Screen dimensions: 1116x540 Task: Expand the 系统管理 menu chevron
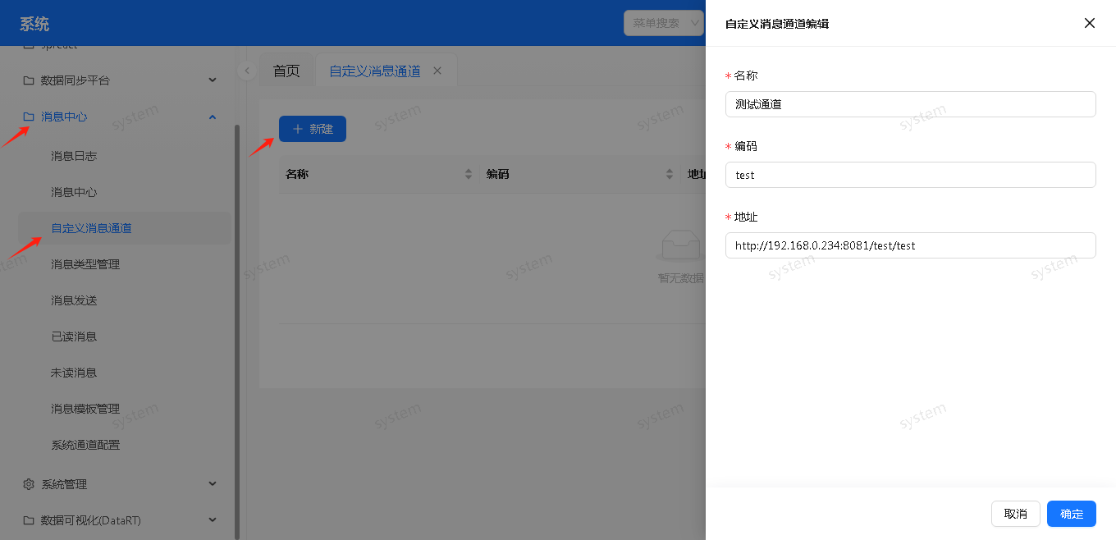coord(213,484)
